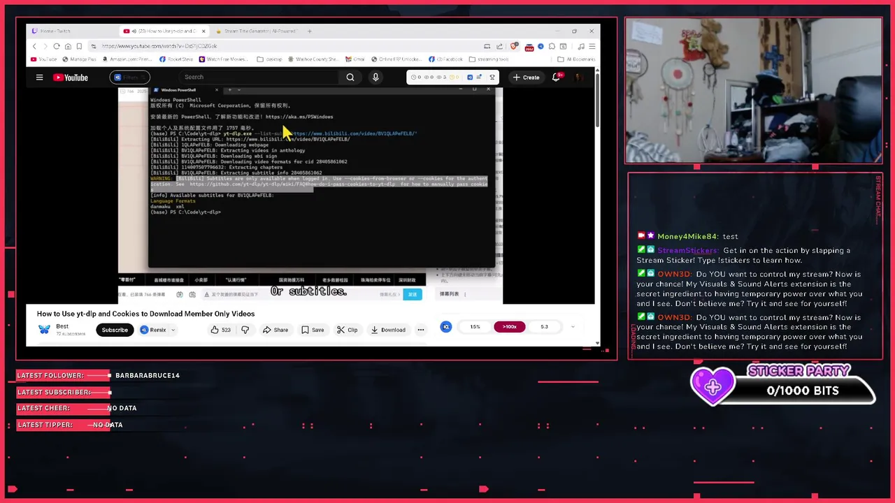
Task: Reload the YouTube page
Action: (x=57, y=46)
